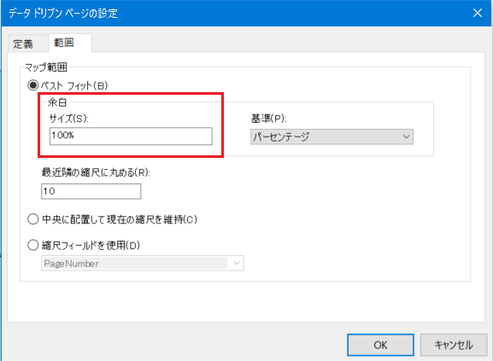Viewport: 493px width, 361px height.
Task: Select the 範囲 tab
Action: [x=70, y=43]
